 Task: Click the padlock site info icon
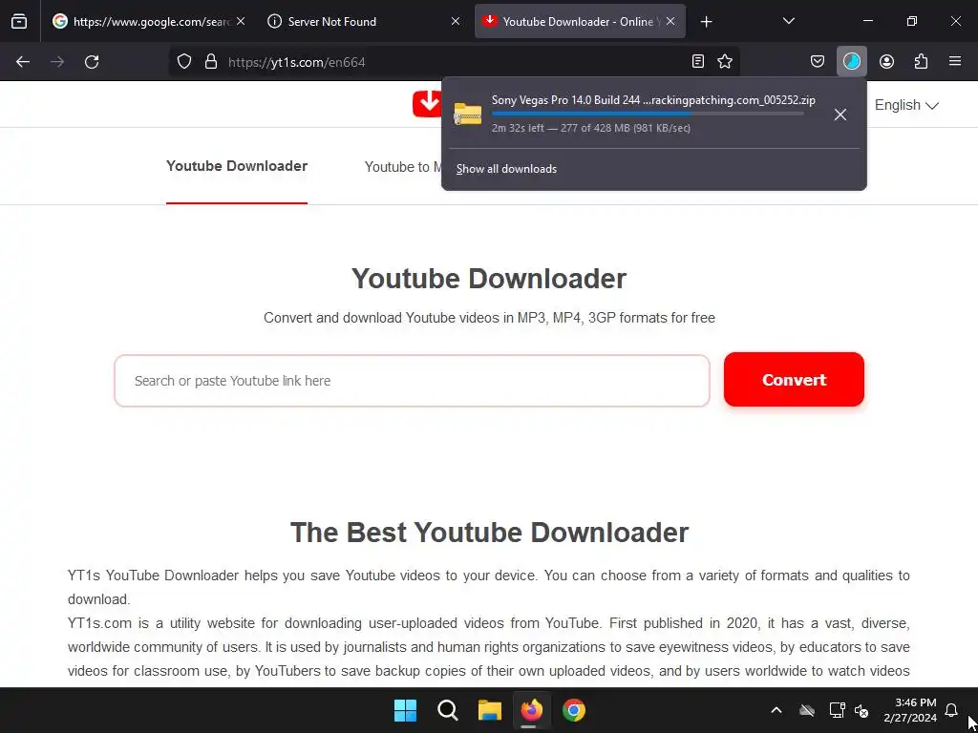(x=211, y=62)
